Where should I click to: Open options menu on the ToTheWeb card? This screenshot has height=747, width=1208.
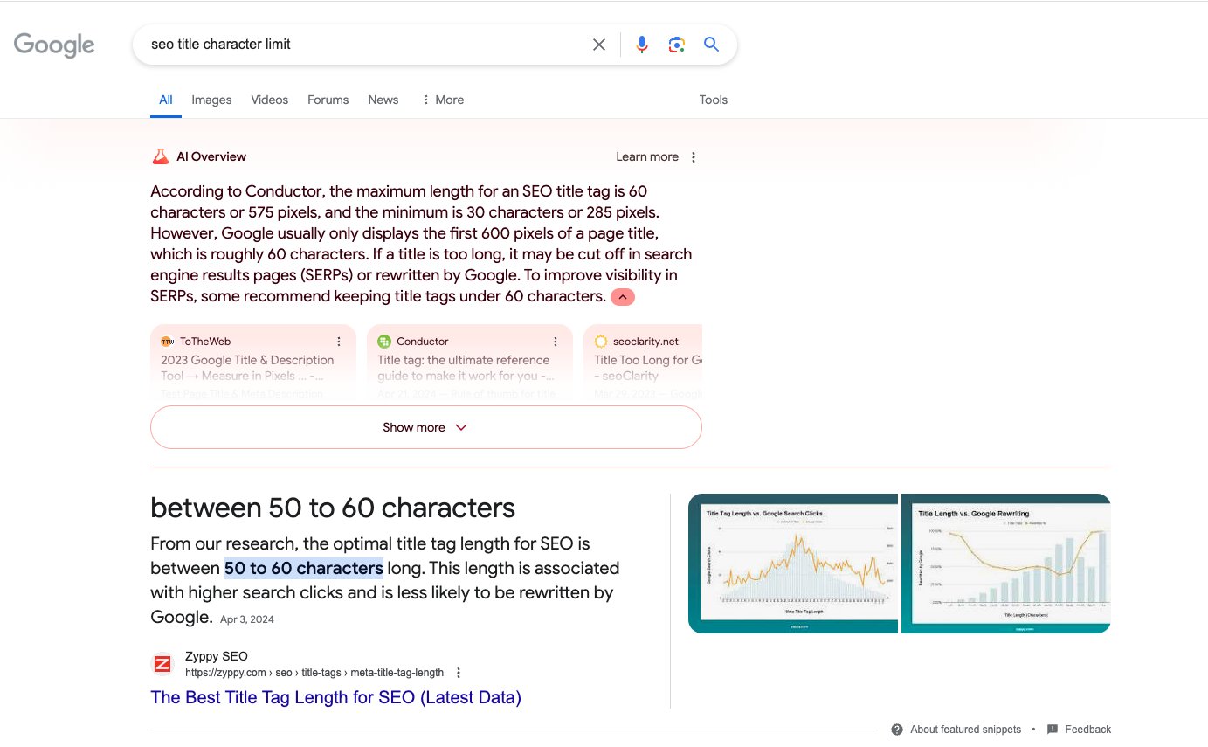pyautogui.click(x=339, y=341)
